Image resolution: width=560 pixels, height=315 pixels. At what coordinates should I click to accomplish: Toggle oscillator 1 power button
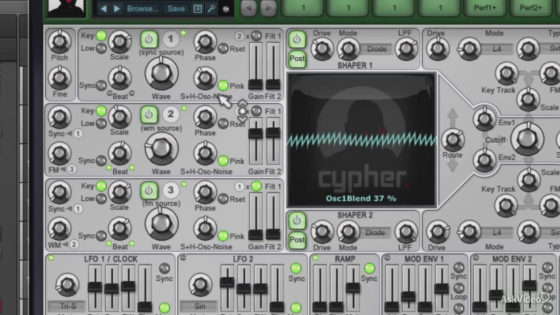point(149,40)
